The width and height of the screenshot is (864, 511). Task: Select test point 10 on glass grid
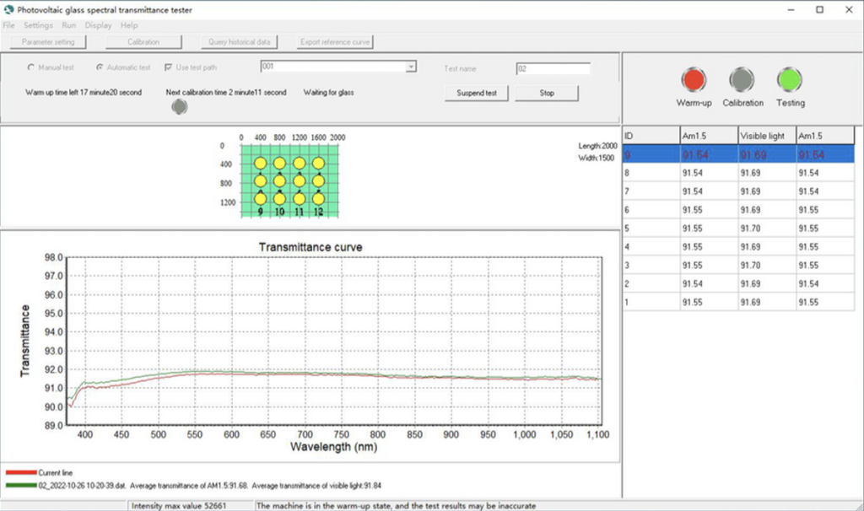pos(280,199)
